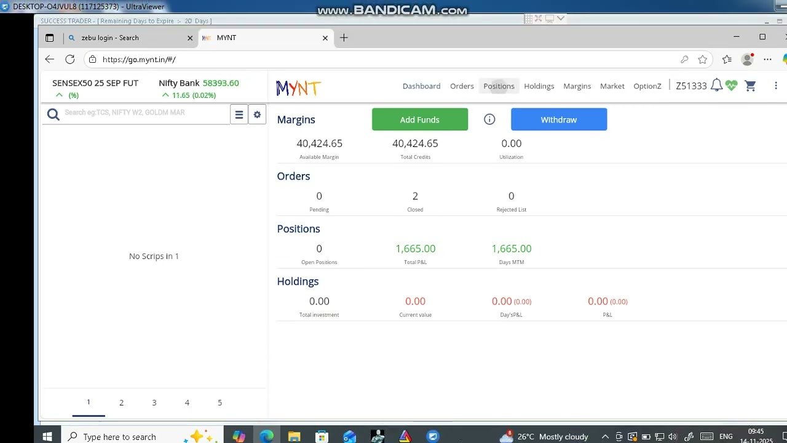Click the saved password key icon
Viewport: 787px width, 443px height.
[x=684, y=60]
